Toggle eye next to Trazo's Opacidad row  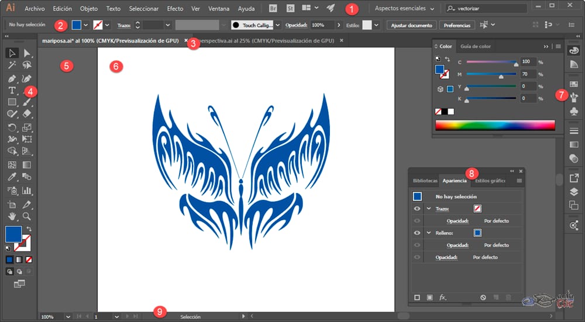(x=417, y=221)
